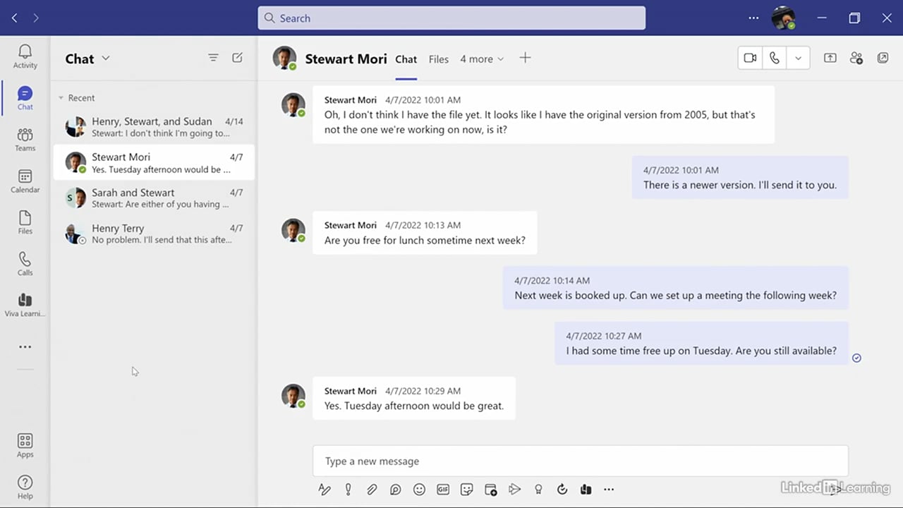Open Teams in the sidebar

pos(25,139)
